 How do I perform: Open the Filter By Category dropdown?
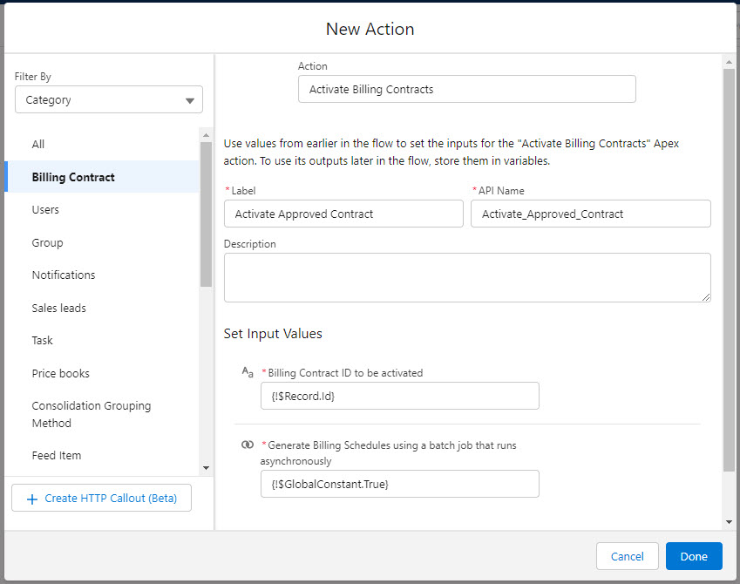point(109,100)
